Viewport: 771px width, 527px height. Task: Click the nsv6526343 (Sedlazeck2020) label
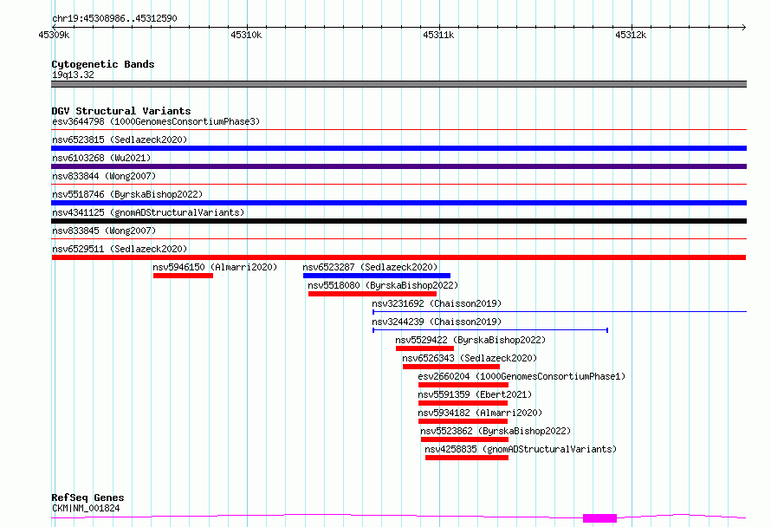coord(470,358)
